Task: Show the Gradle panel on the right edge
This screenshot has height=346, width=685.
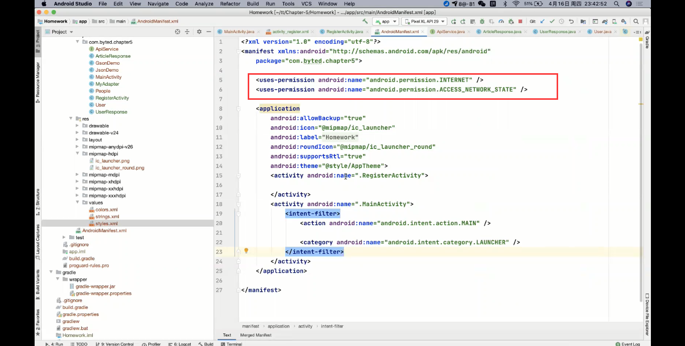Action: click(647, 43)
